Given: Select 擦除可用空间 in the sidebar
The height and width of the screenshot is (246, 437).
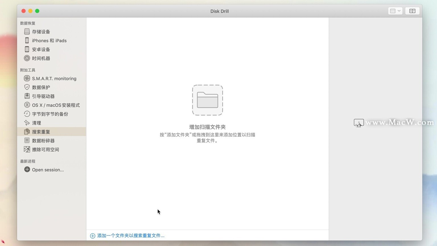Looking at the screenshot, I should point(51,149).
